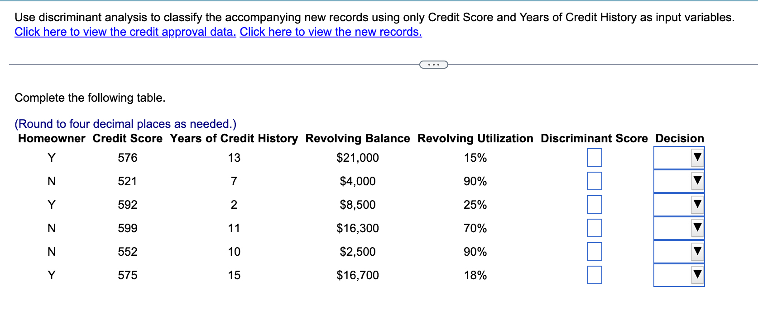The height and width of the screenshot is (319, 758).
Task: Click the dropdown arrow icon for Credit Score 592 row
Action: pos(697,205)
